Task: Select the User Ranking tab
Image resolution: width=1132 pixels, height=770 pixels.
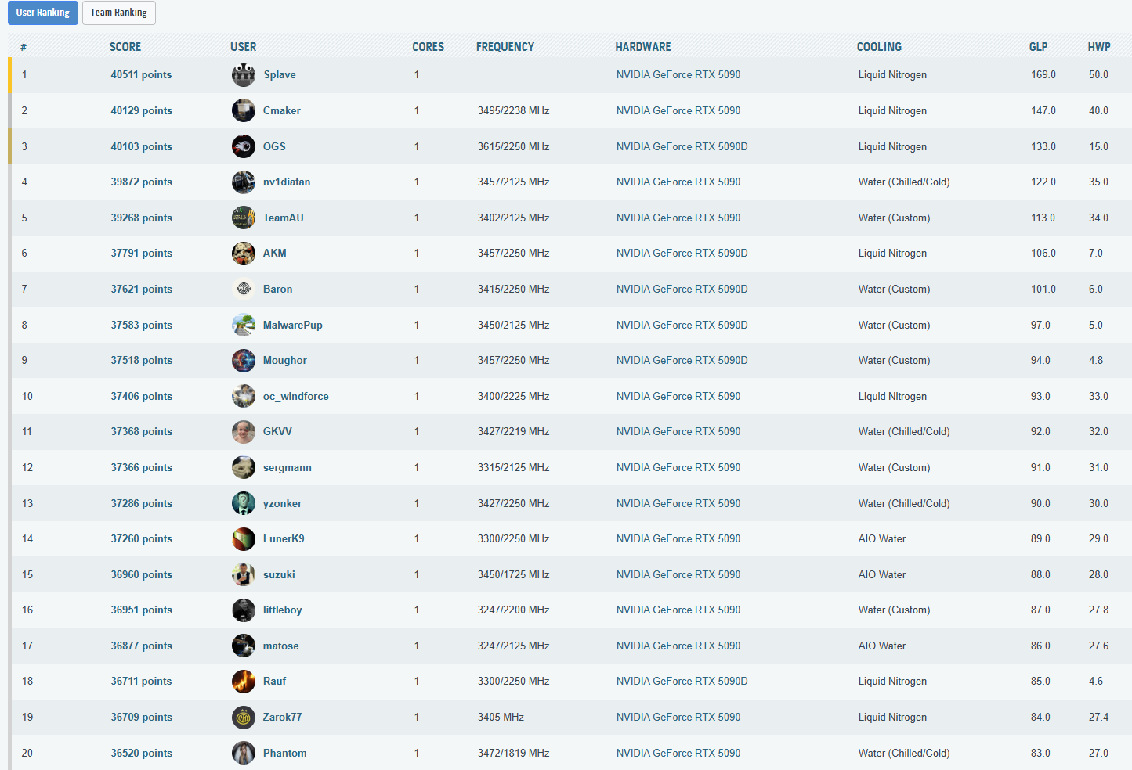Action: [43, 13]
